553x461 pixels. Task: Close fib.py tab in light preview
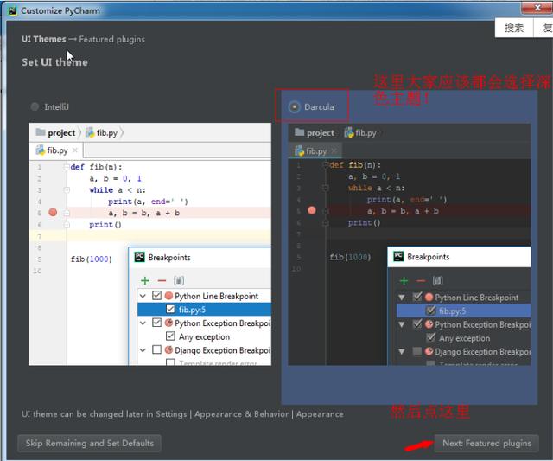[x=75, y=150]
